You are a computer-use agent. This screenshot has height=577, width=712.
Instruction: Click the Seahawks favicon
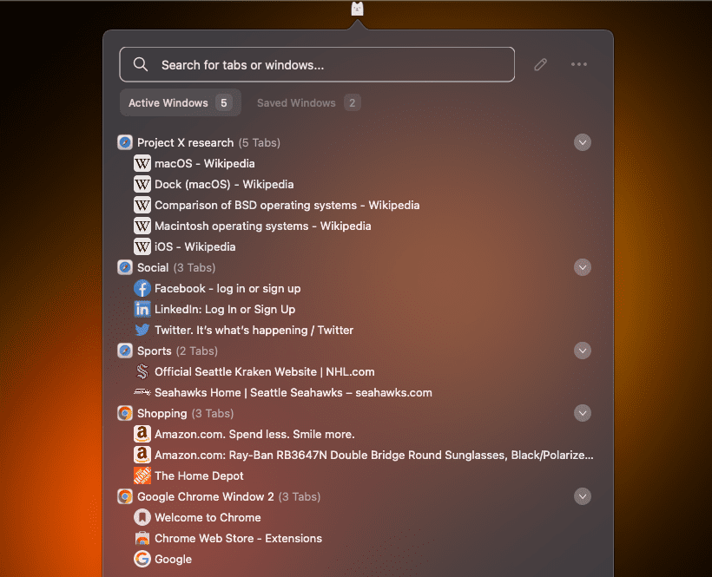142,391
